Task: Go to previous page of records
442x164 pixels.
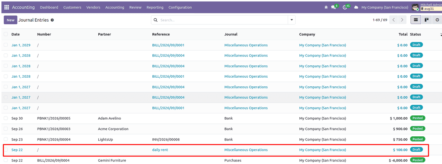Action: pyautogui.click(x=394, y=20)
